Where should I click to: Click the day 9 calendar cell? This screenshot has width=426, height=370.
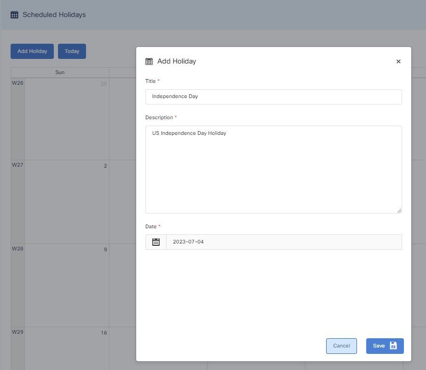105,249
